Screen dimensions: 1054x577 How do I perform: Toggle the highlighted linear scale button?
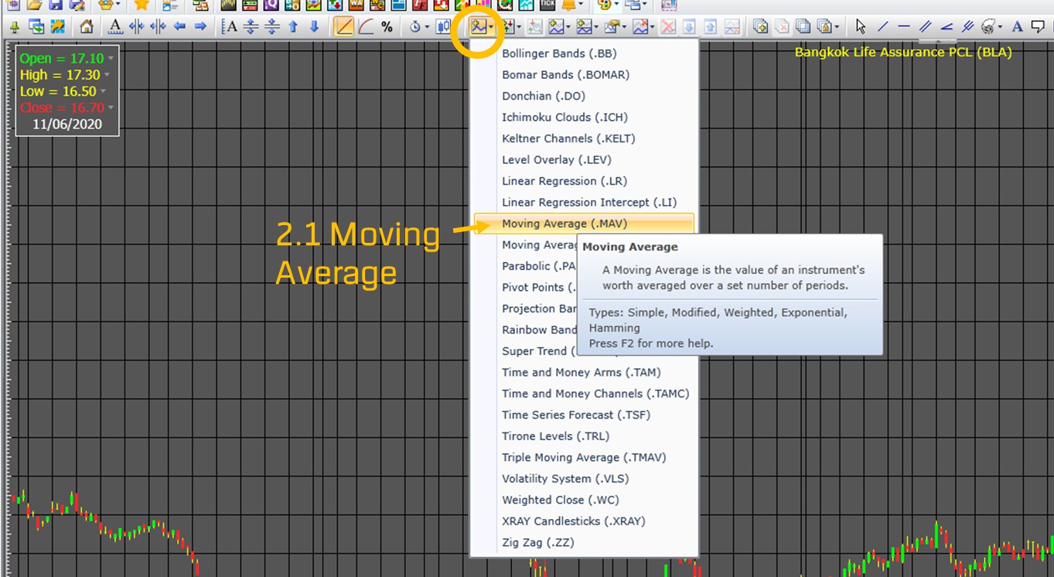pos(343,27)
